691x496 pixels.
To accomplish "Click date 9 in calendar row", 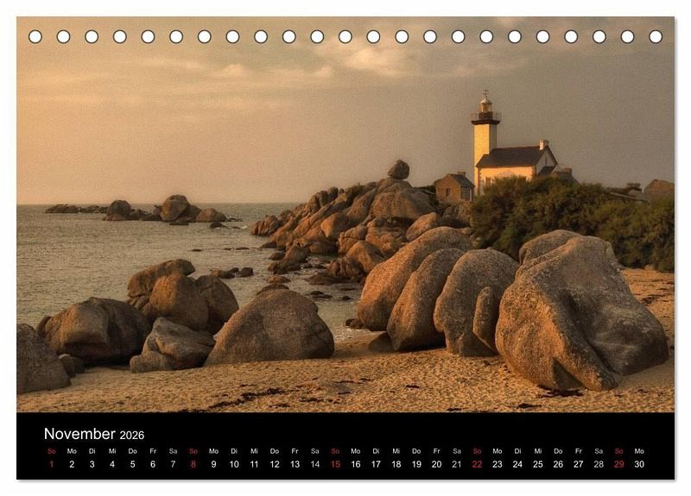I will pos(213,464).
